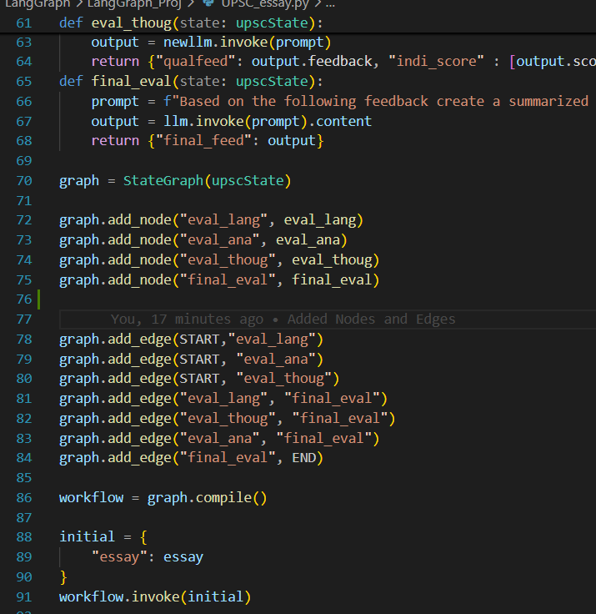Click 'graph' variable on line 70
Screen dimensions: 596x614
(x=79, y=181)
